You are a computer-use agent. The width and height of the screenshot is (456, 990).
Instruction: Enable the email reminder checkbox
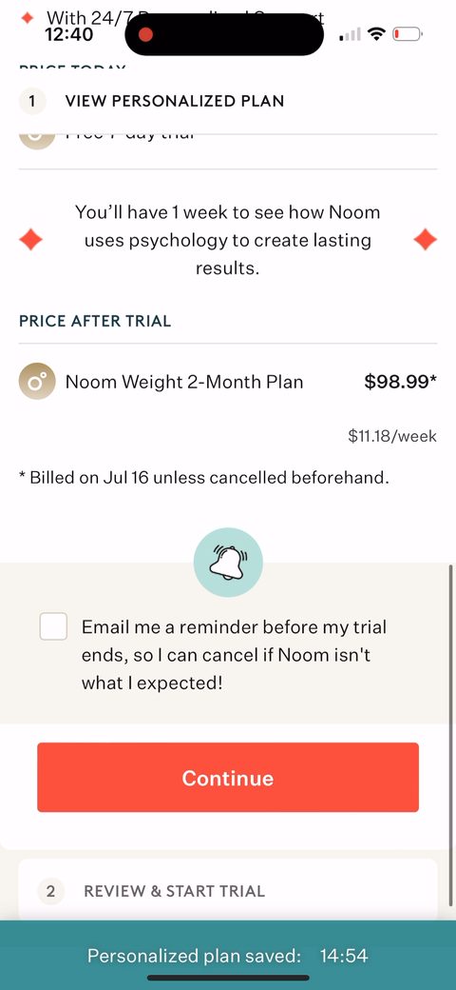[53, 625]
